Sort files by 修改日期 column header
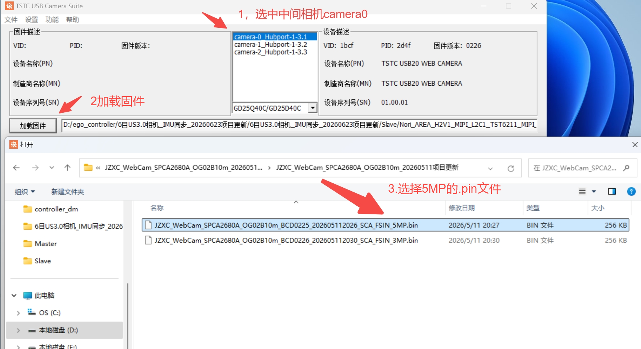This screenshot has height=349, width=641. pyautogui.click(x=462, y=208)
